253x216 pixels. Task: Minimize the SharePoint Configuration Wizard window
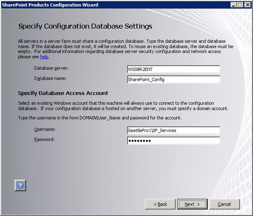click(233, 4)
